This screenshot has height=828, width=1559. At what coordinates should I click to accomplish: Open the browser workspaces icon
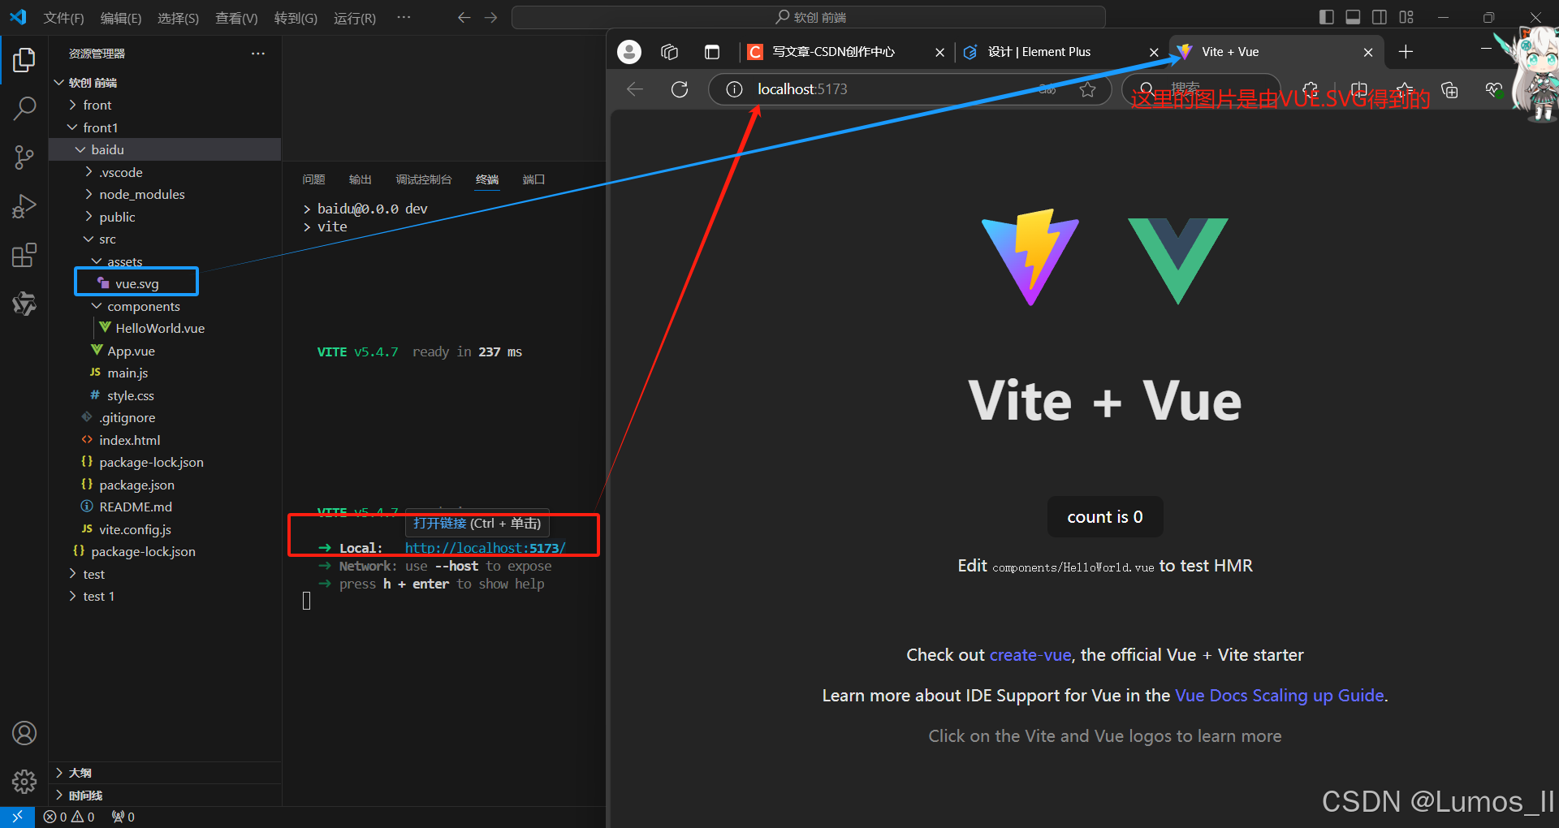coord(670,52)
